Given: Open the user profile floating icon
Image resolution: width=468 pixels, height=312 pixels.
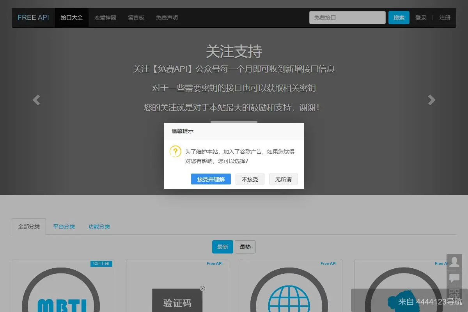Looking at the screenshot, I should tap(455, 262).
